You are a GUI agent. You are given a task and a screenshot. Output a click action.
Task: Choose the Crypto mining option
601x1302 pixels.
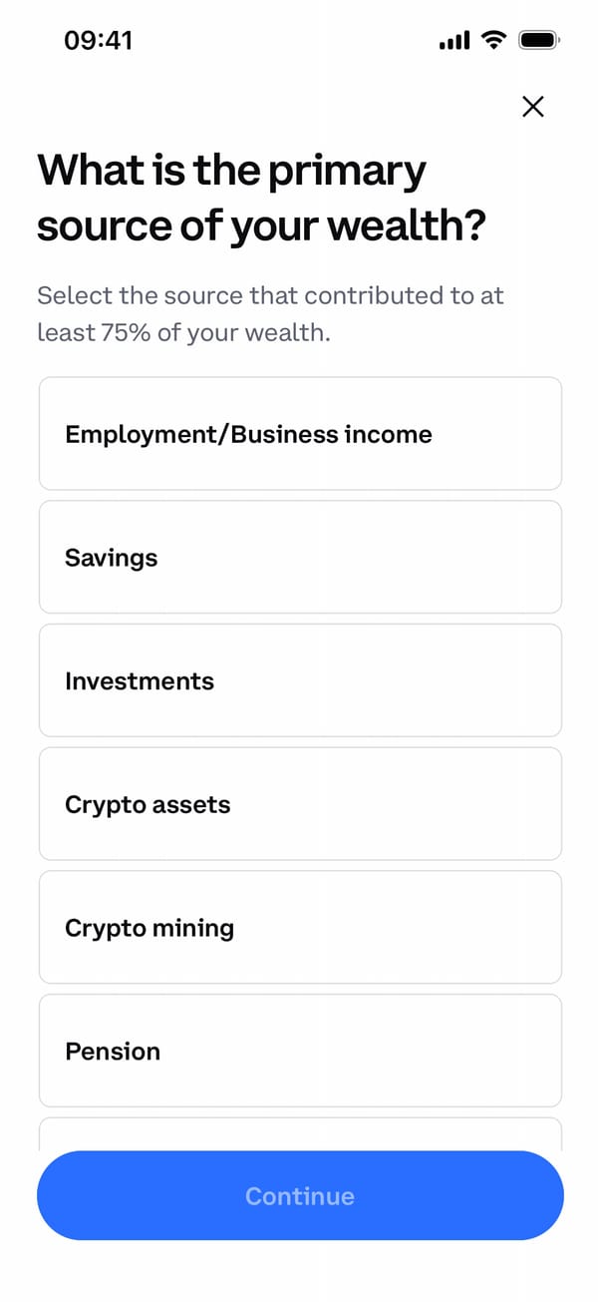(300, 928)
